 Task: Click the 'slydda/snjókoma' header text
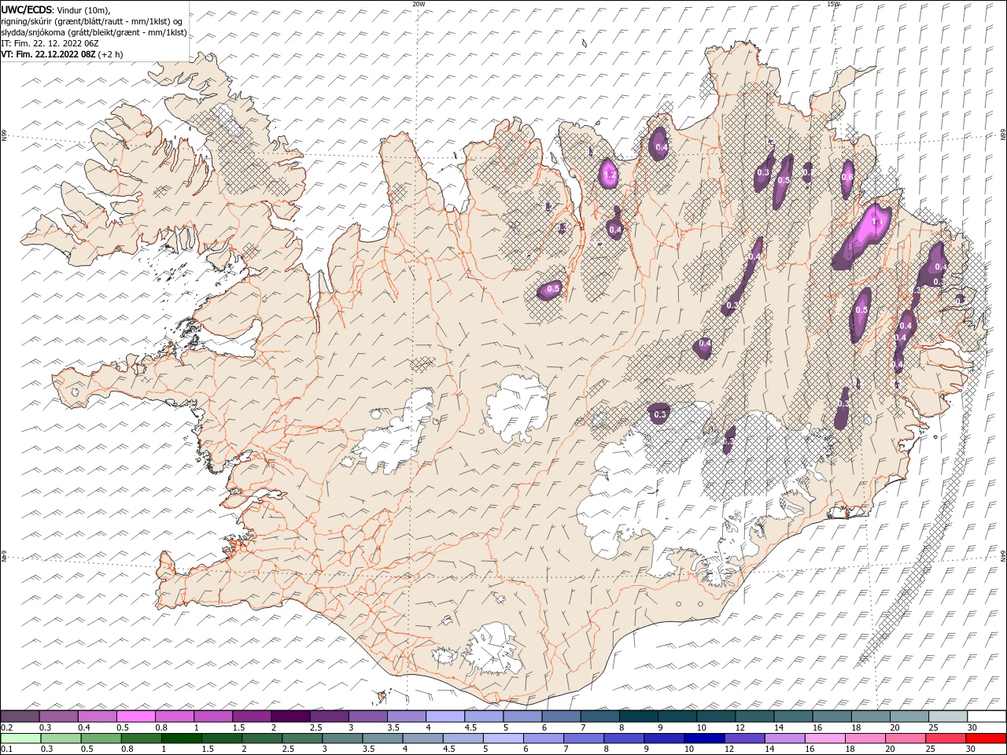[34, 32]
